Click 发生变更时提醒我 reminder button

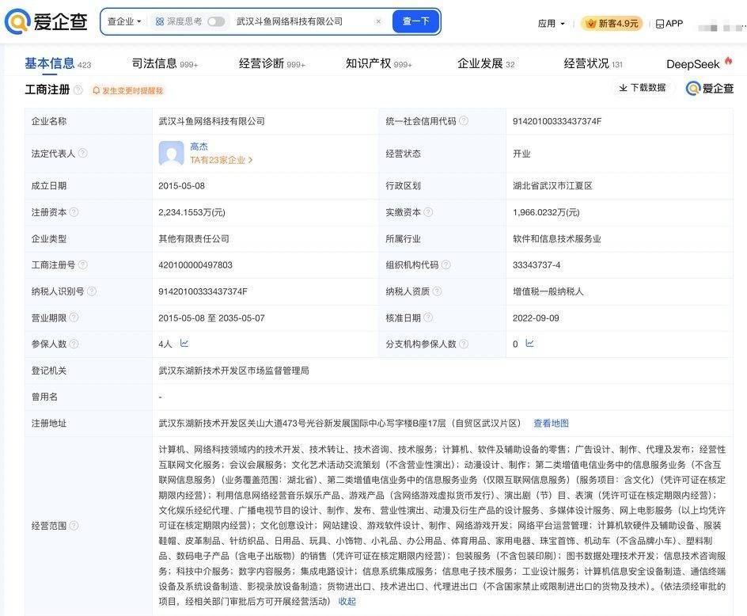pos(127,90)
